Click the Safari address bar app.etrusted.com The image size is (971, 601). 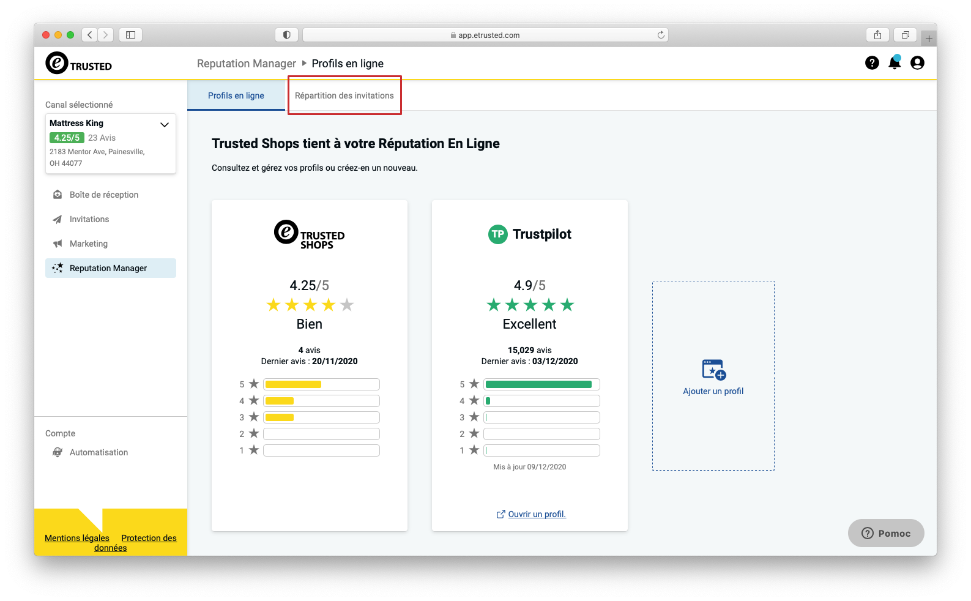[x=485, y=35]
